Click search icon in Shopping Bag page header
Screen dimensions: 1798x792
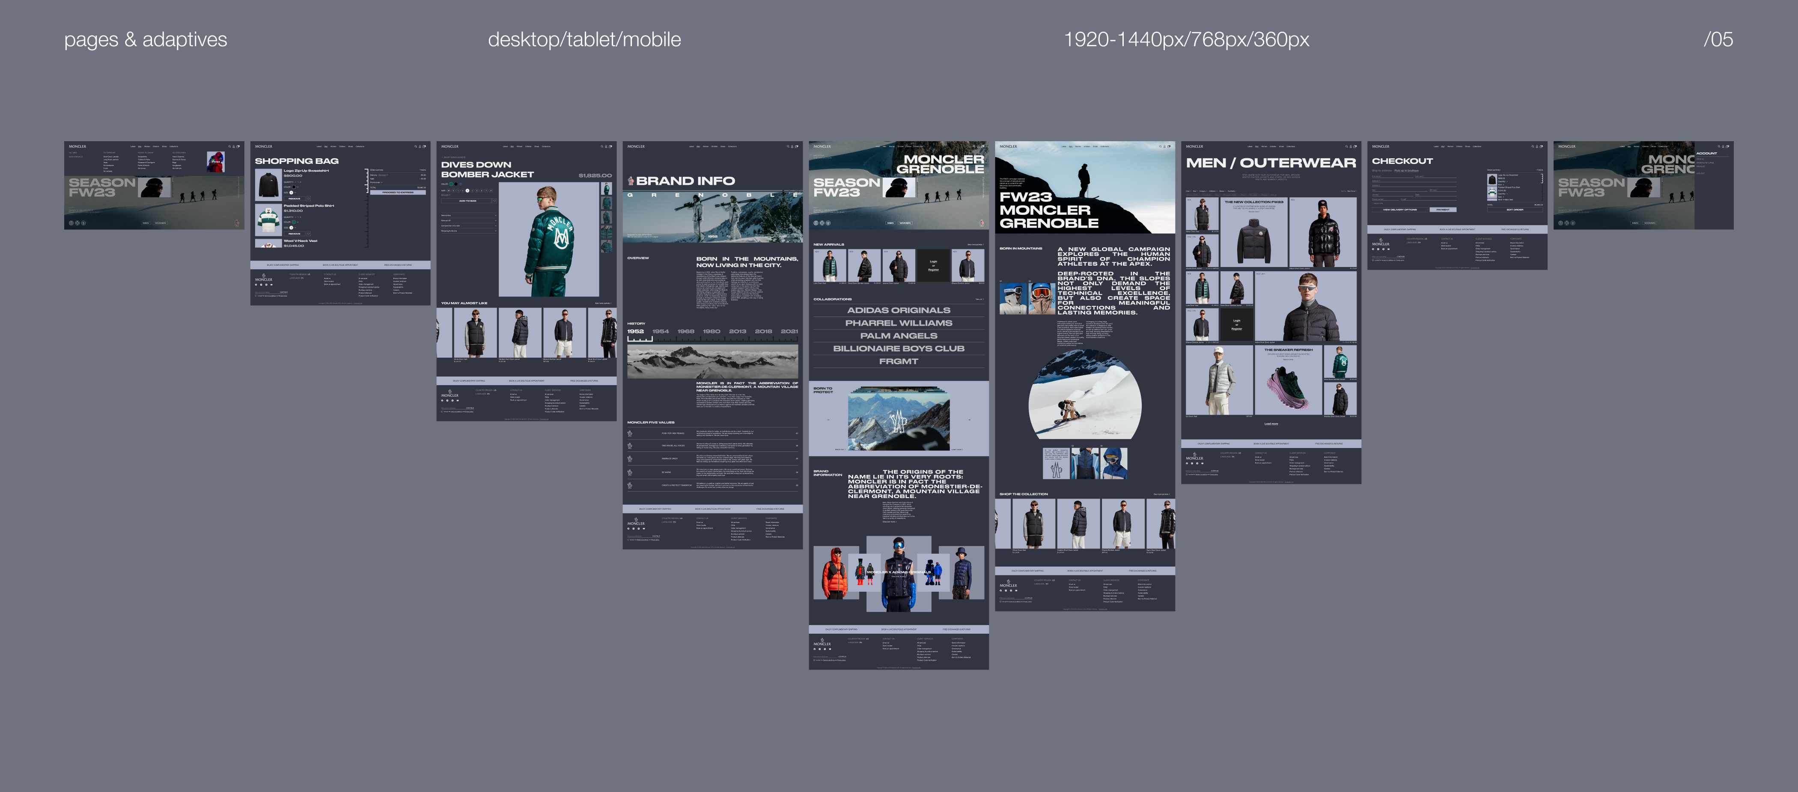(416, 146)
